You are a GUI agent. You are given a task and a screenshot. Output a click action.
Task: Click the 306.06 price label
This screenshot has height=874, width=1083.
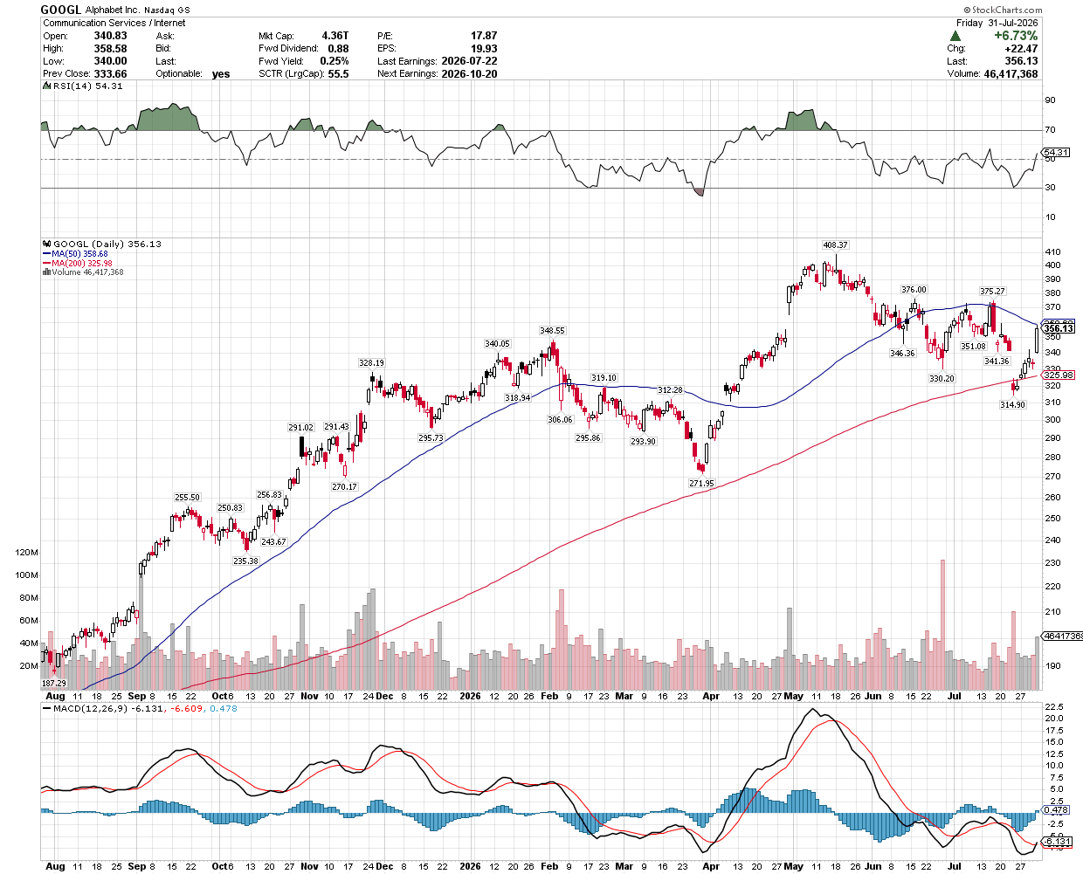(x=560, y=420)
